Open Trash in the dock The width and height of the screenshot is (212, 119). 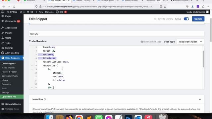[x=162, y=117]
